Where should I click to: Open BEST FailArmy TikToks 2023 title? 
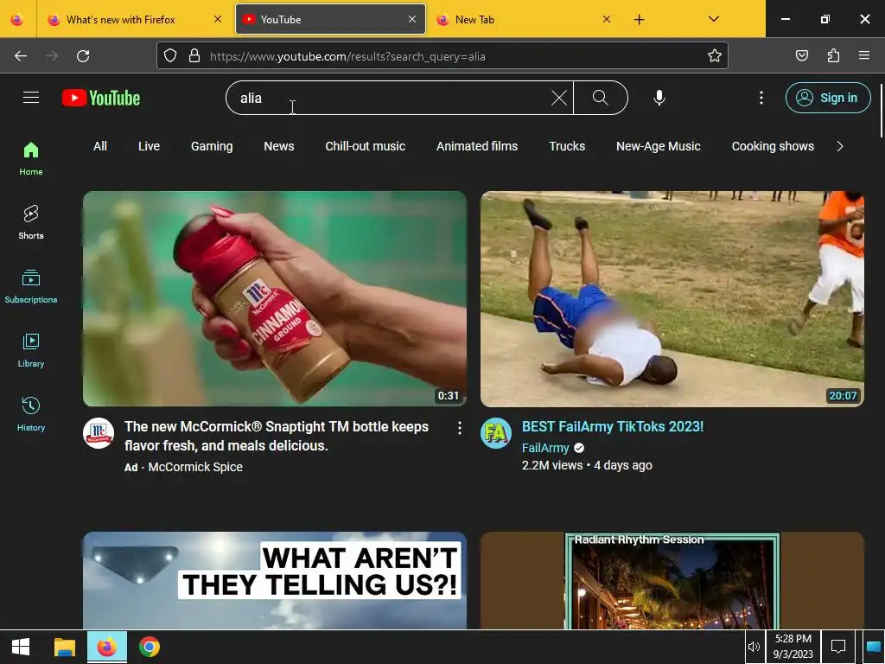pos(613,426)
